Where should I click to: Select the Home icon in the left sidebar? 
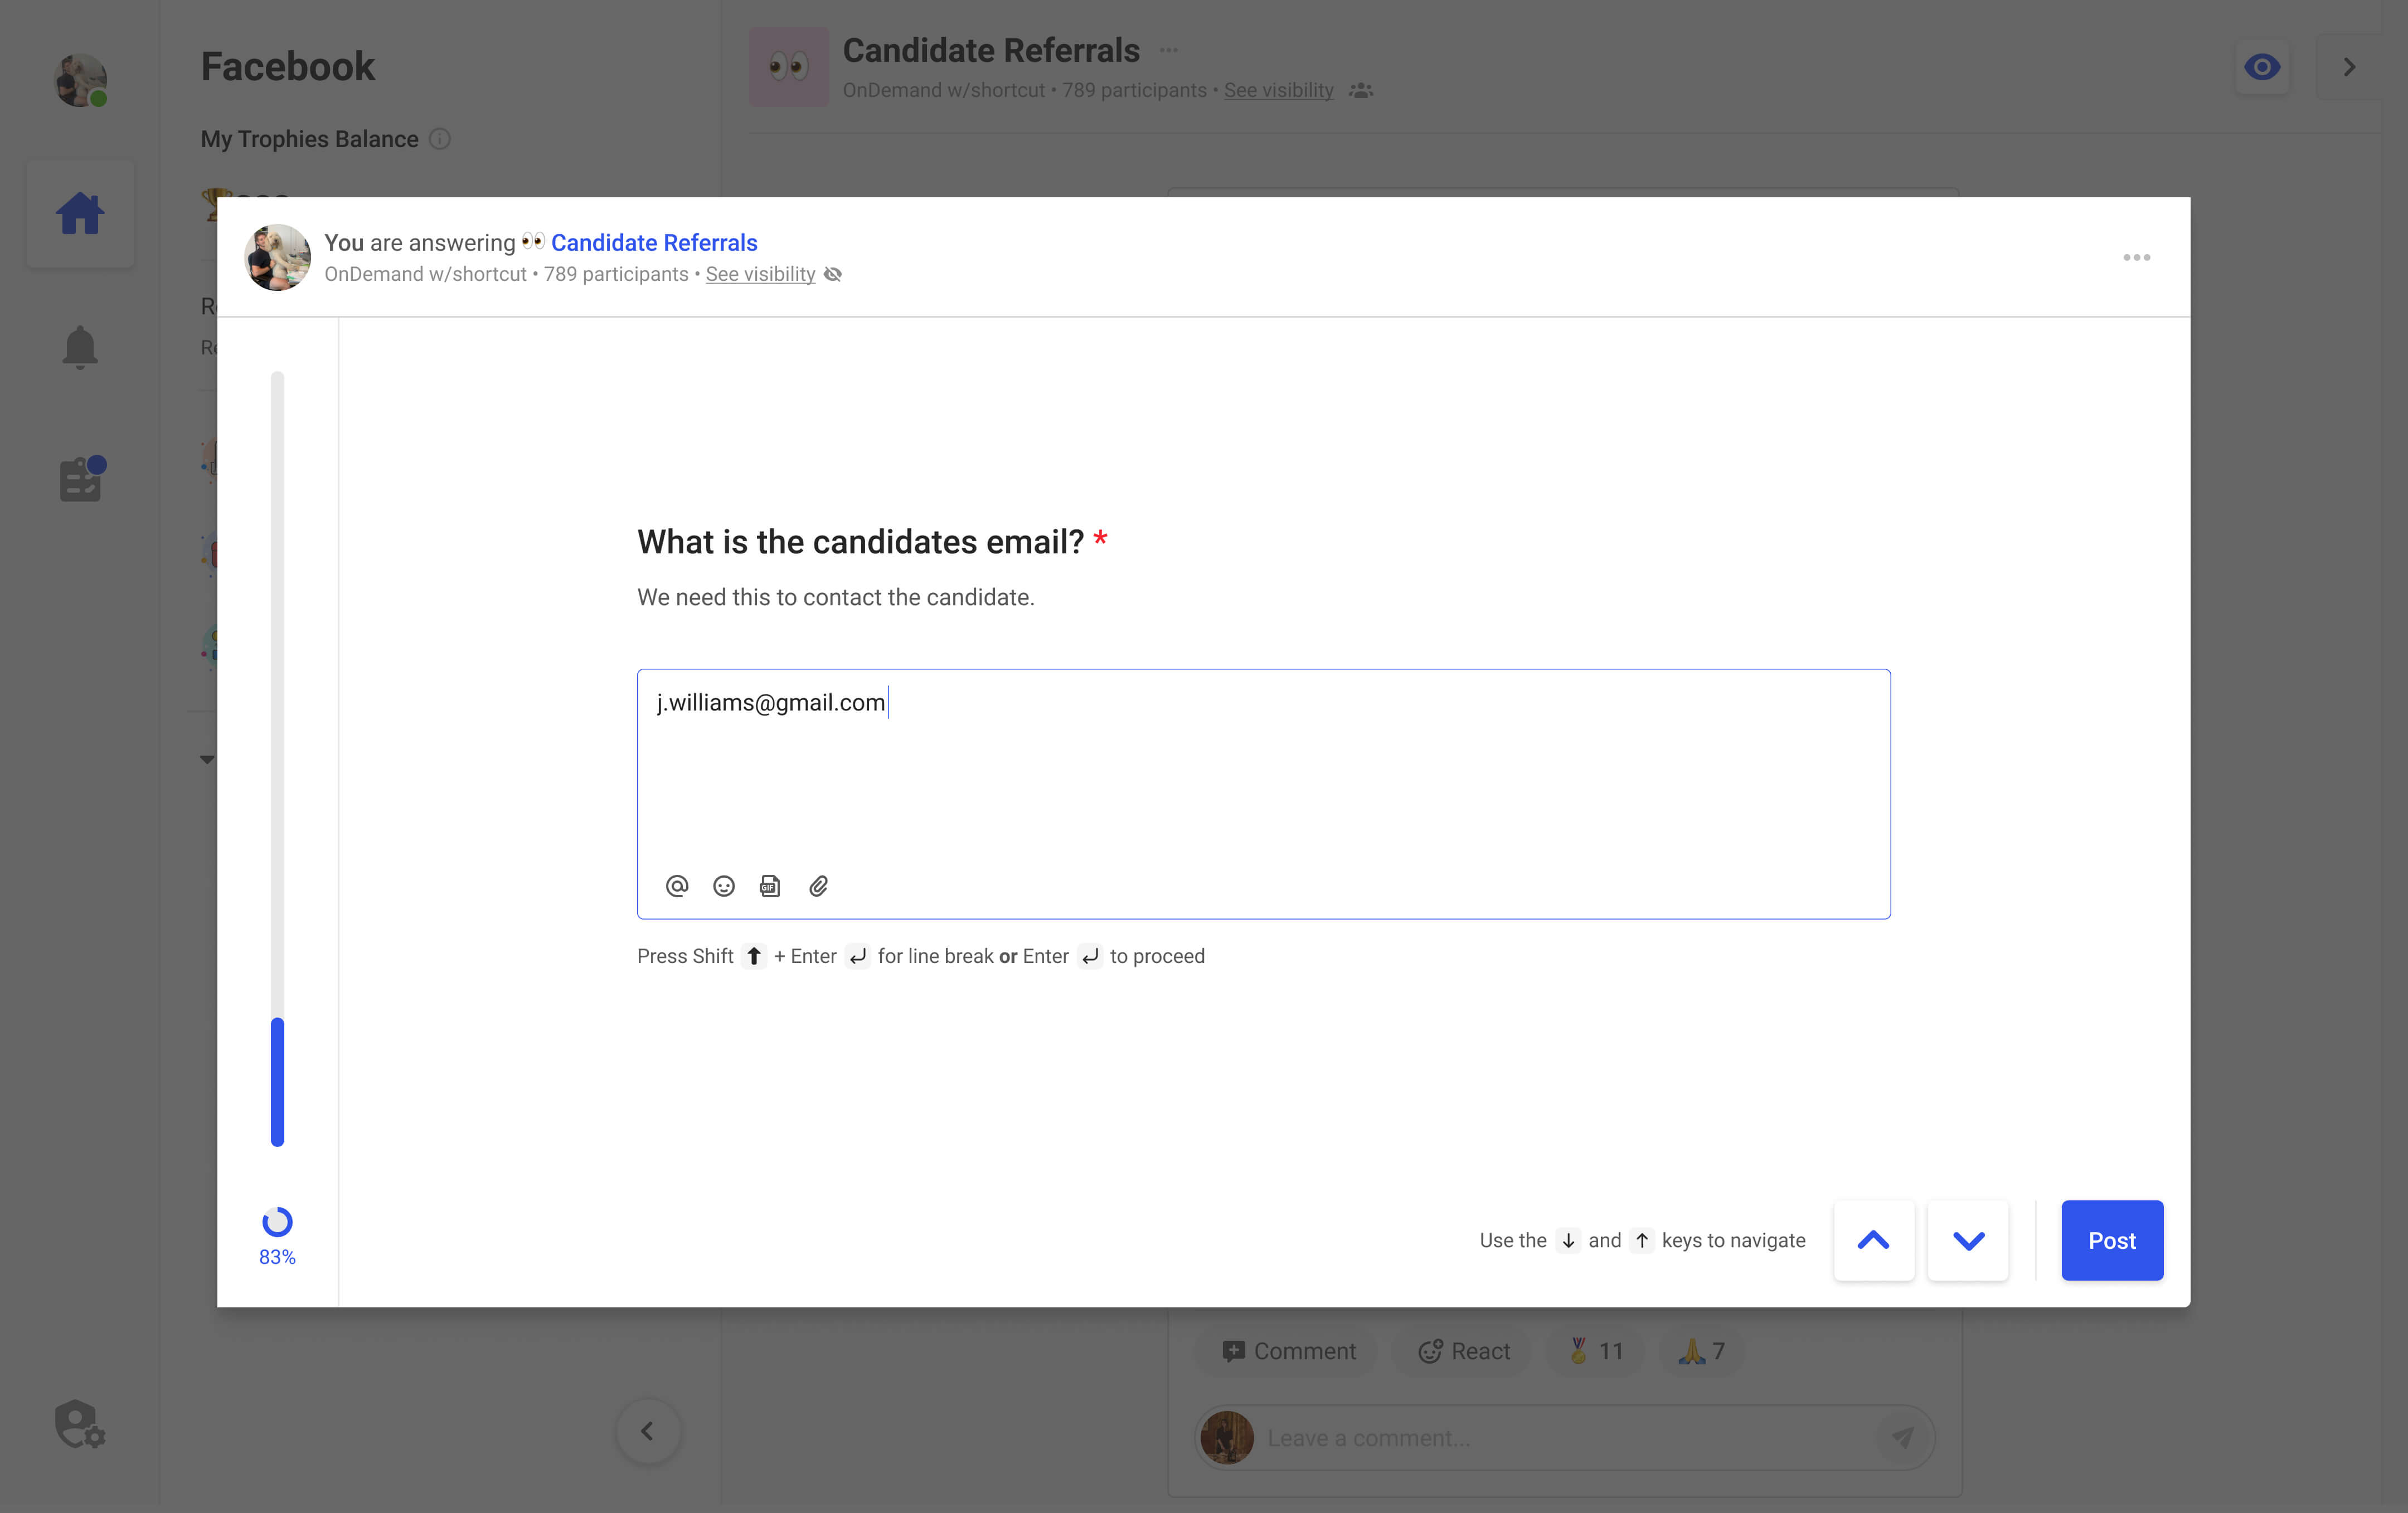coord(80,212)
